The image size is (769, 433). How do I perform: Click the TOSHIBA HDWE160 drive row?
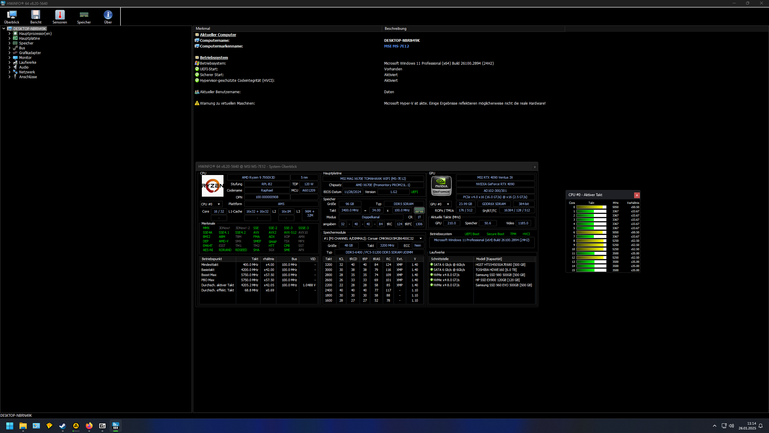pos(482,270)
